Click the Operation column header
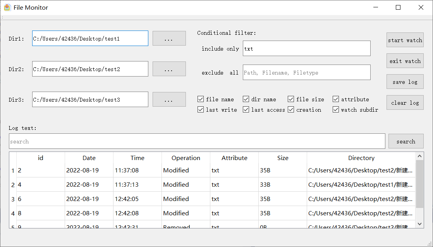 tap(186, 158)
